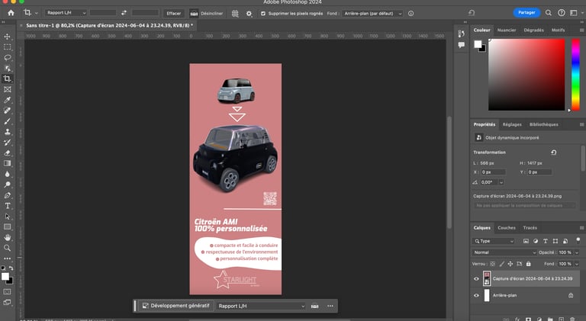This screenshot has height=321, width=586.
Task: Select the Rectangular Marquee tool
Action: click(8, 47)
